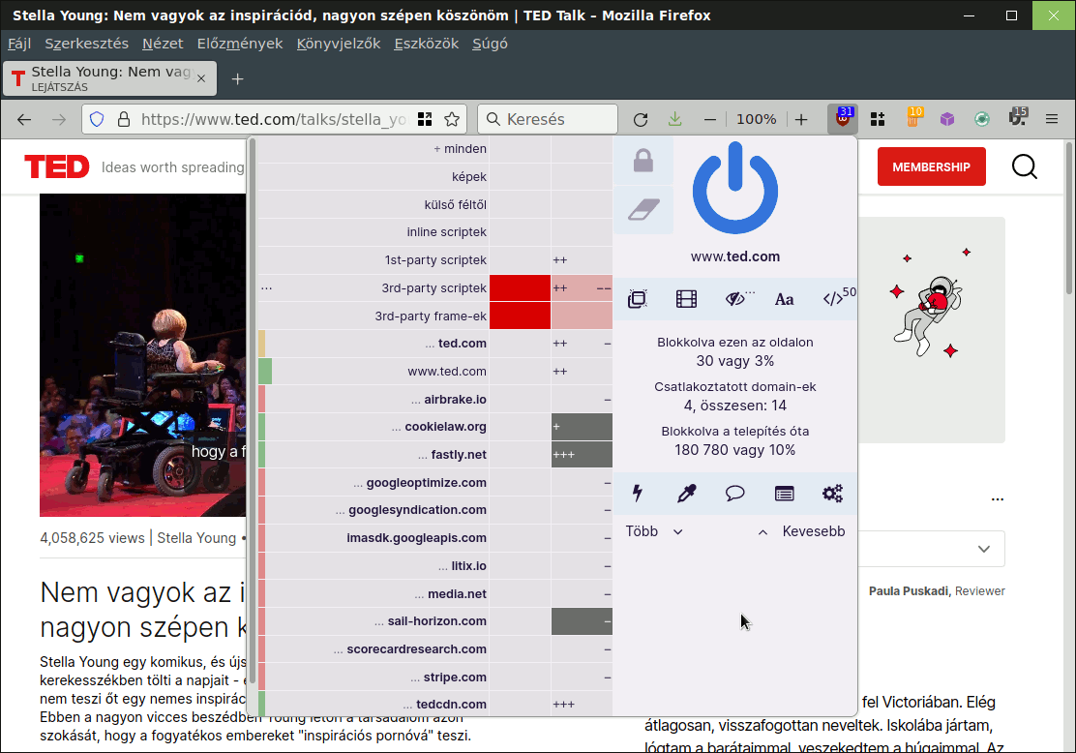
Task: Click the purple cube extension icon
Action: 947,119
